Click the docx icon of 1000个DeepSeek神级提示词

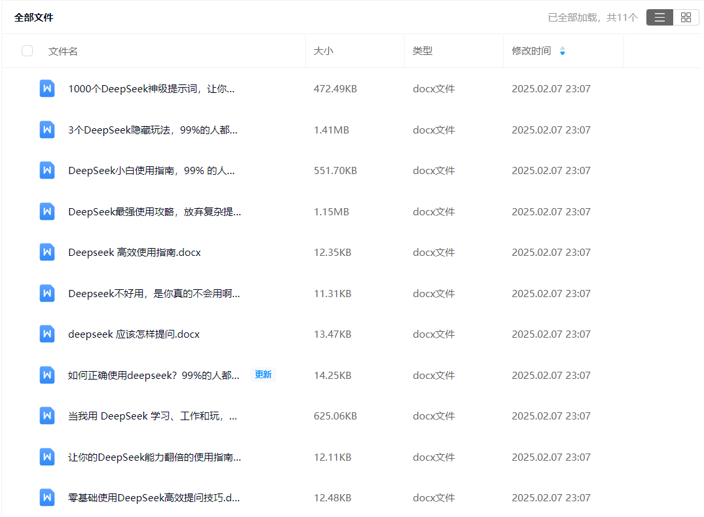click(46, 89)
